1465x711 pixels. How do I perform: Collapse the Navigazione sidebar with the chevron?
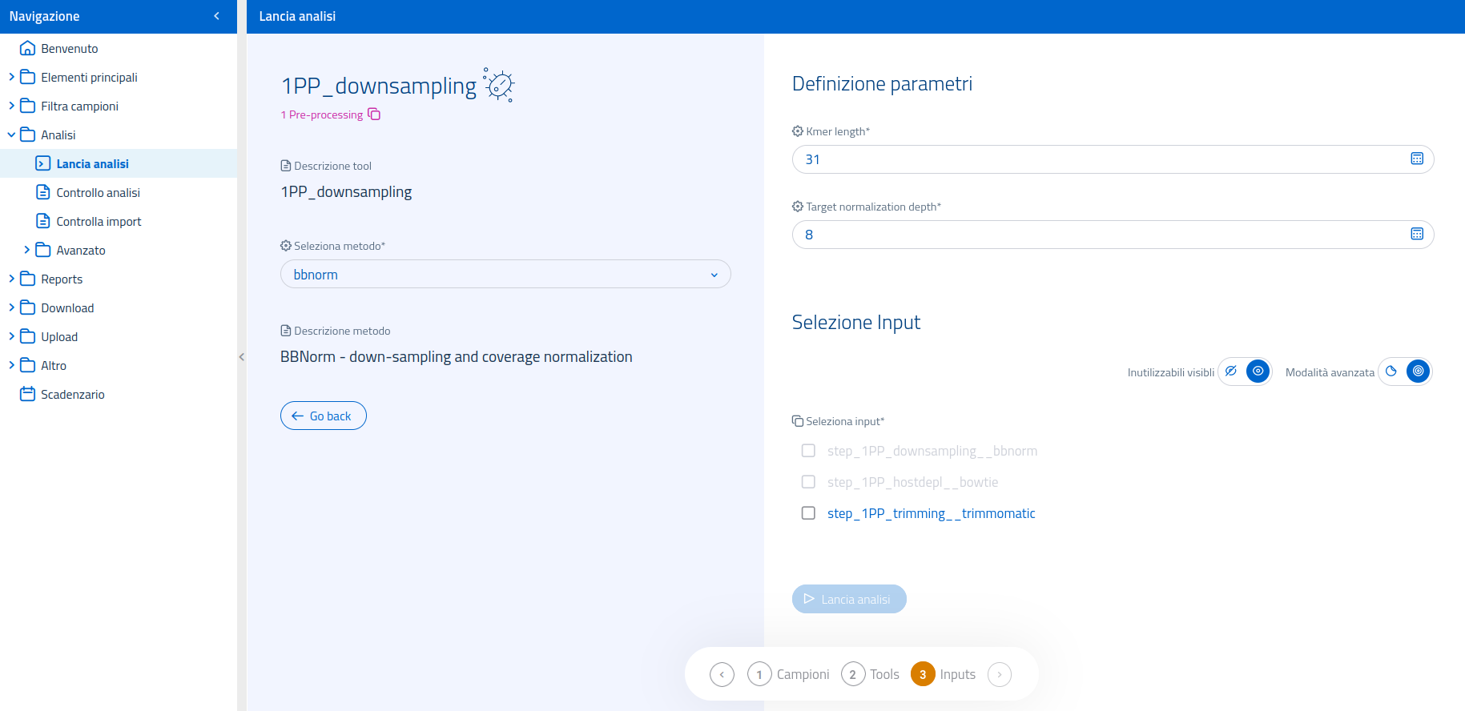pos(216,16)
